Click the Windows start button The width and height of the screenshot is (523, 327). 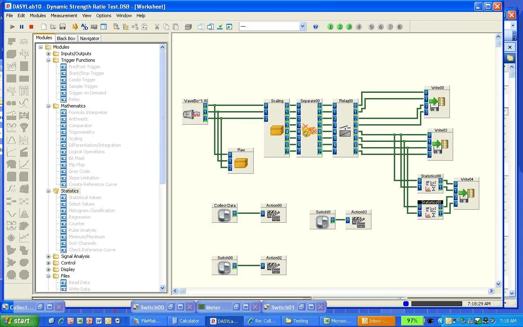[20, 321]
